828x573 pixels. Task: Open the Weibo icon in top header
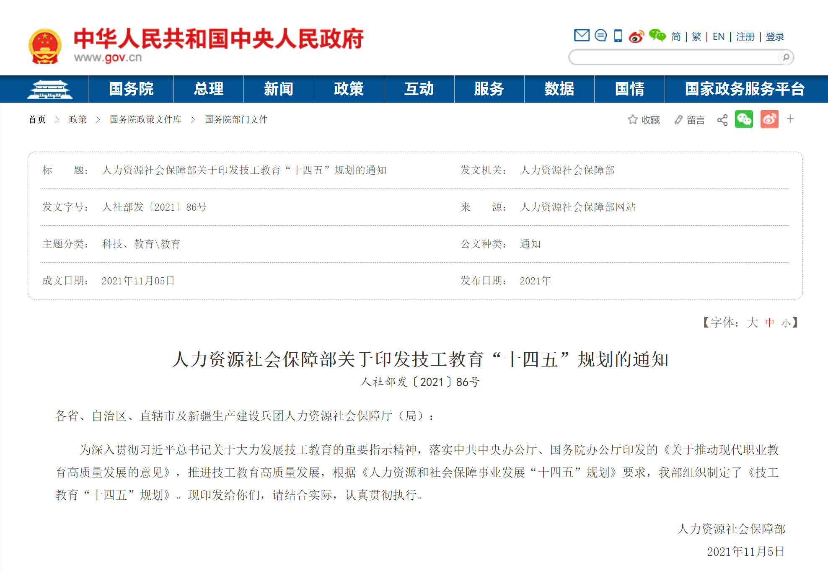pos(636,36)
